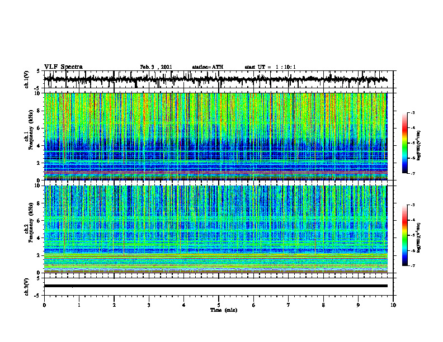Select the "start UT = 1 : 10: 1" header text
This screenshot has height=342, width=443.
[x=270, y=67]
